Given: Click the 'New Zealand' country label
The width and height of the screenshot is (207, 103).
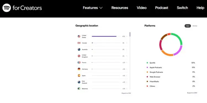Looking at the screenshot, I should 84,82.
